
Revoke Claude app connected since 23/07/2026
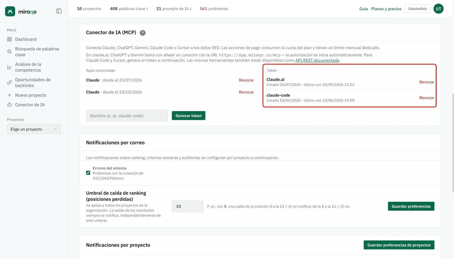tap(246, 80)
